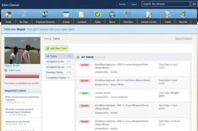Click closed badge on TRF-1 Travel Request task
The width and height of the screenshot is (198, 131).
point(84,106)
